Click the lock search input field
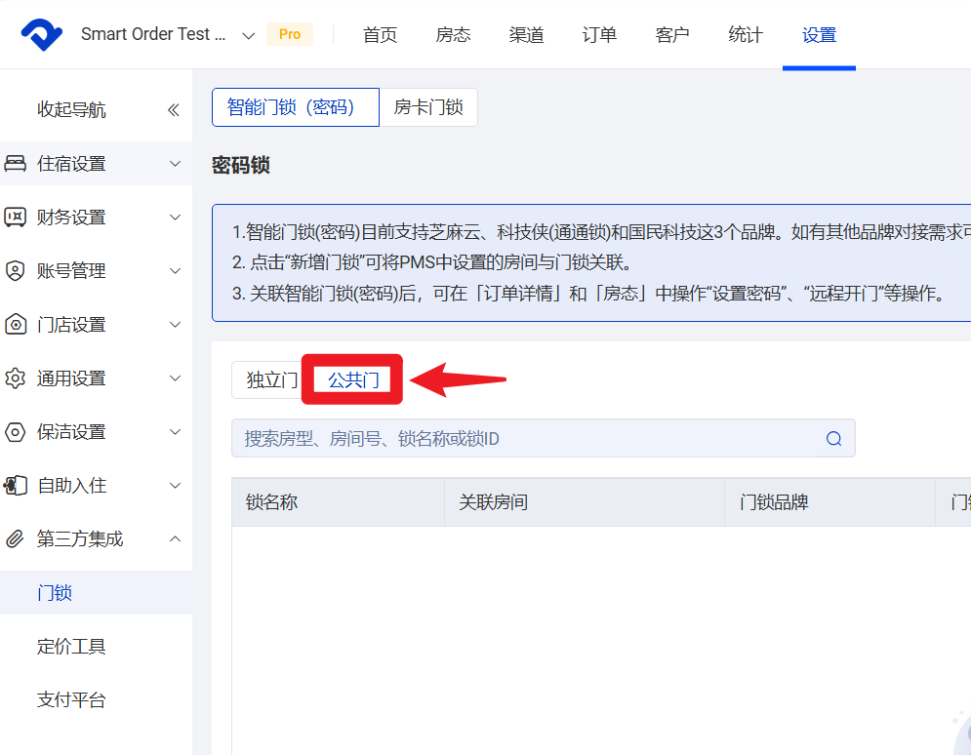971x755 pixels. click(527, 439)
